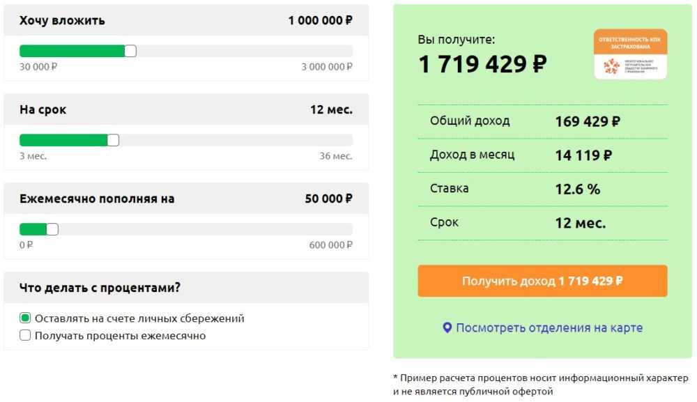This screenshot has height=402, width=697.
Task: Click the 600 000 ₽ maximum top-up label
Action: (331, 245)
